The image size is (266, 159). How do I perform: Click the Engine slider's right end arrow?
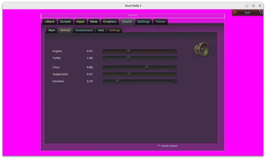tap(175, 51)
